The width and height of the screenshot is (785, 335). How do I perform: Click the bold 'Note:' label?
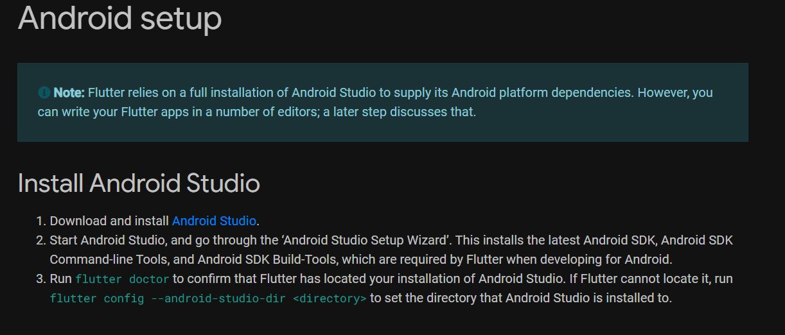click(x=69, y=92)
